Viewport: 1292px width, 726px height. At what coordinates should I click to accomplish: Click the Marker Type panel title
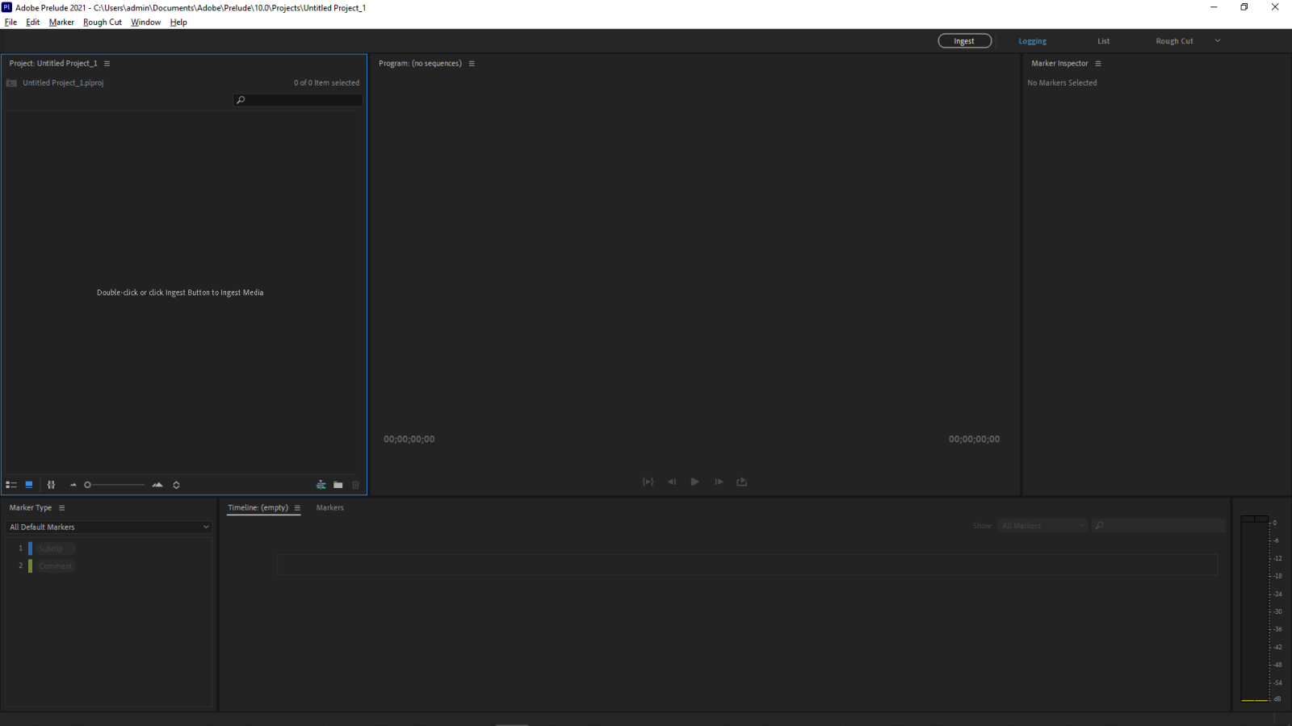pyautogui.click(x=31, y=508)
